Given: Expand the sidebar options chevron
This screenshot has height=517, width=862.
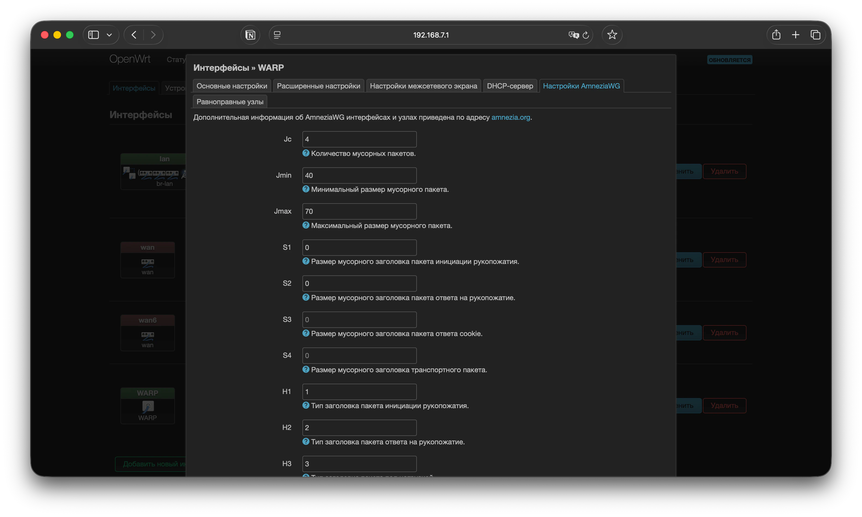Looking at the screenshot, I should pos(109,35).
